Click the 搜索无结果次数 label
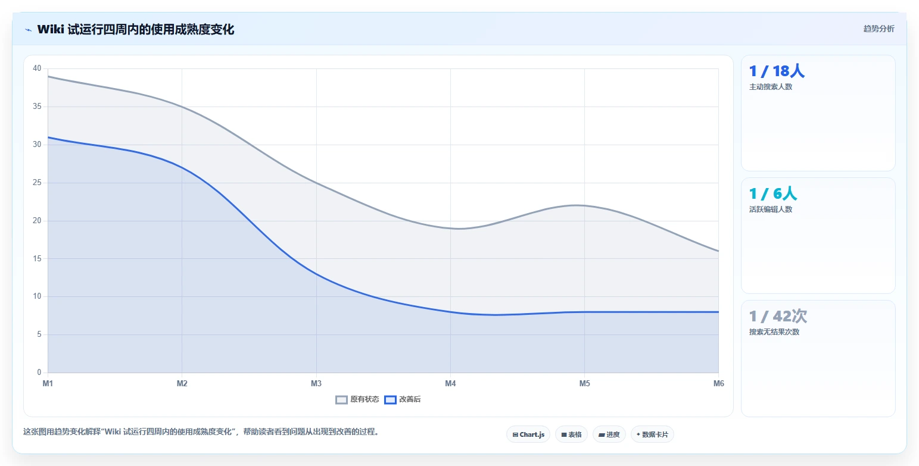 [x=774, y=332]
